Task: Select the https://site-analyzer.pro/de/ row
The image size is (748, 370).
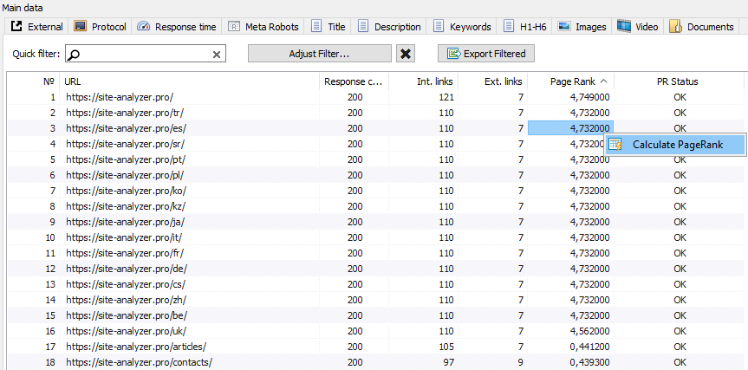Action: coord(375,269)
